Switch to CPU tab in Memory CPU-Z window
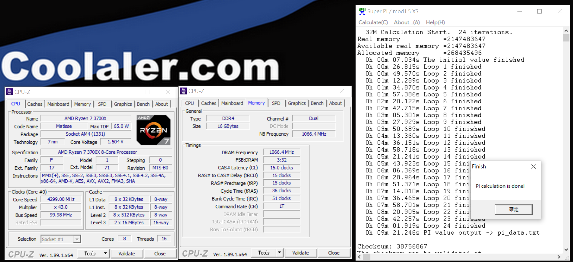Viewport: 573px width, 262px height. pyautogui.click(x=189, y=103)
